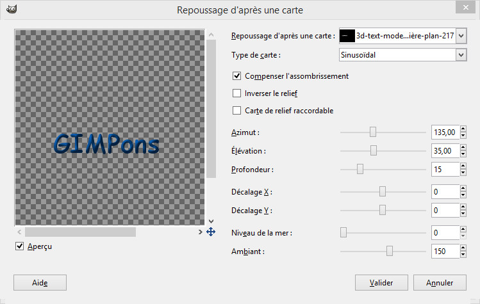This screenshot has width=480, height=304.
Task: Click the Décalage X value field
Action: coord(445,192)
